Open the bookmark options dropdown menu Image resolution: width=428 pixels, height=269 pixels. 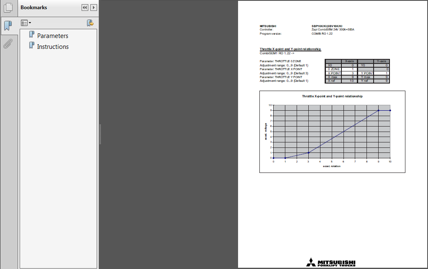click(26, 23)
